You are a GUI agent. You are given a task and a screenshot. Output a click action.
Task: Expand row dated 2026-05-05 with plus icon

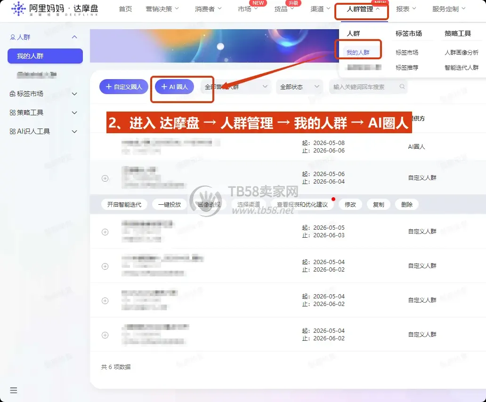click(105, 232)
